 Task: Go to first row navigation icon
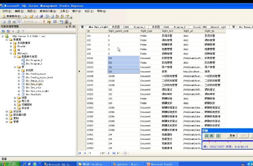(x=80, y=153)
